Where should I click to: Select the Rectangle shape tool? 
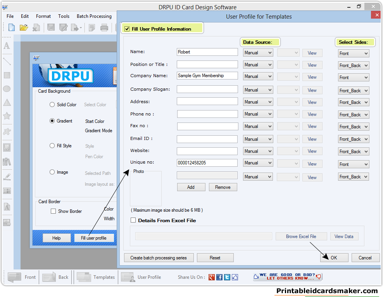pos(7,75)
